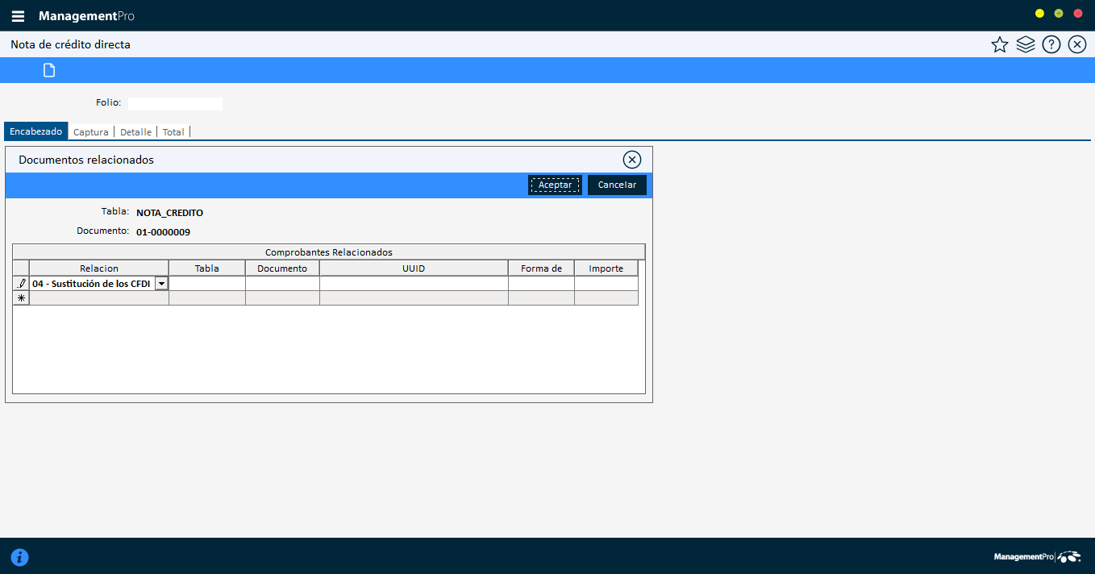Switch to the Detalle tab
The height and width of the screenshot is (574, 1095).
click(135, 132)
